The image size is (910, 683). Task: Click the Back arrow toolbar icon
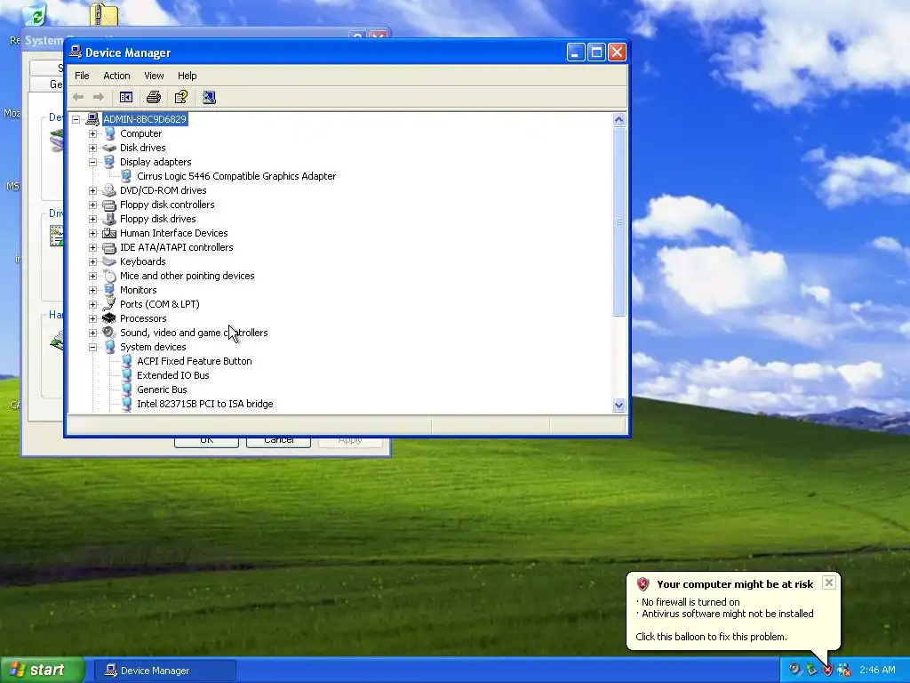(x=78, y=97)
